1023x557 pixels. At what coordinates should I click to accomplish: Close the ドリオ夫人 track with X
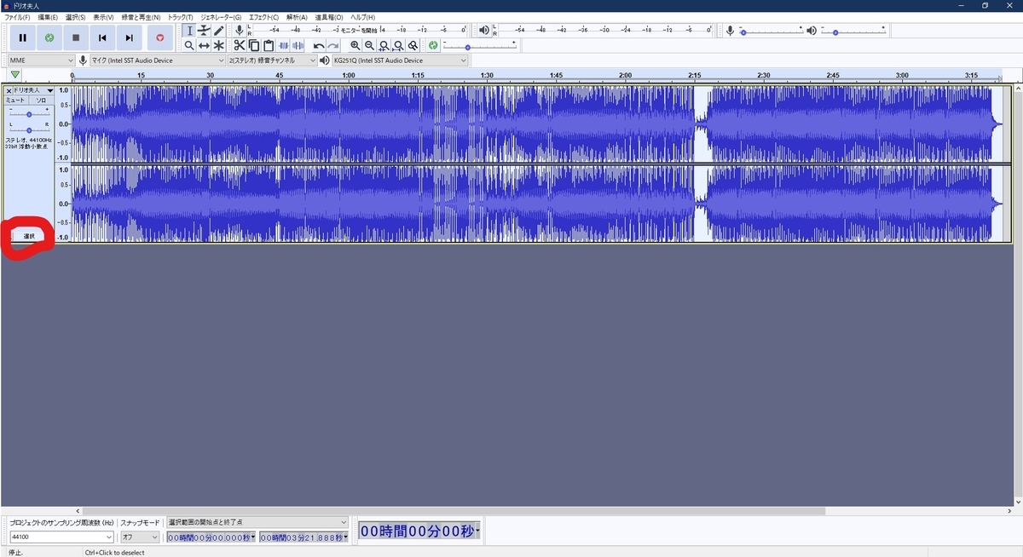9,90
